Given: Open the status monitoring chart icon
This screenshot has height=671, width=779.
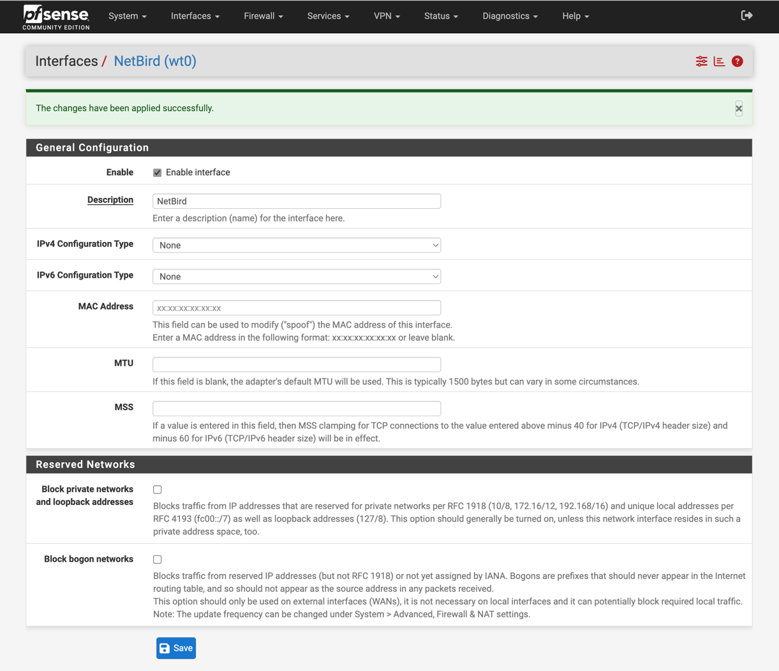Looking at the screenshot, I should tap(719, 61).
